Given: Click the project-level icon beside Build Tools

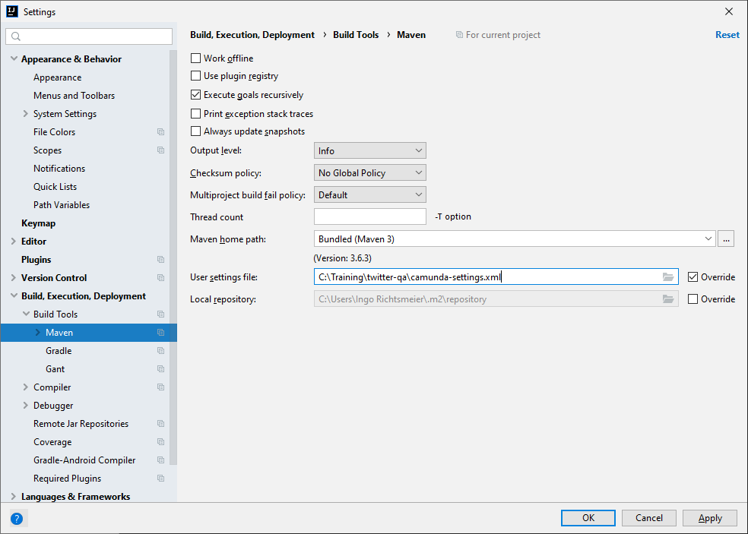Looking at the screenshot, I should (x=160, y=314).
